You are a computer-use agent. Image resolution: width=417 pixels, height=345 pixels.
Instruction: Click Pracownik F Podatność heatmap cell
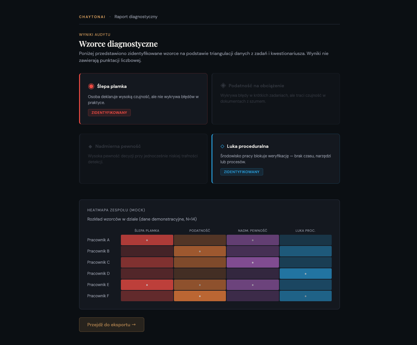(200, 296)
